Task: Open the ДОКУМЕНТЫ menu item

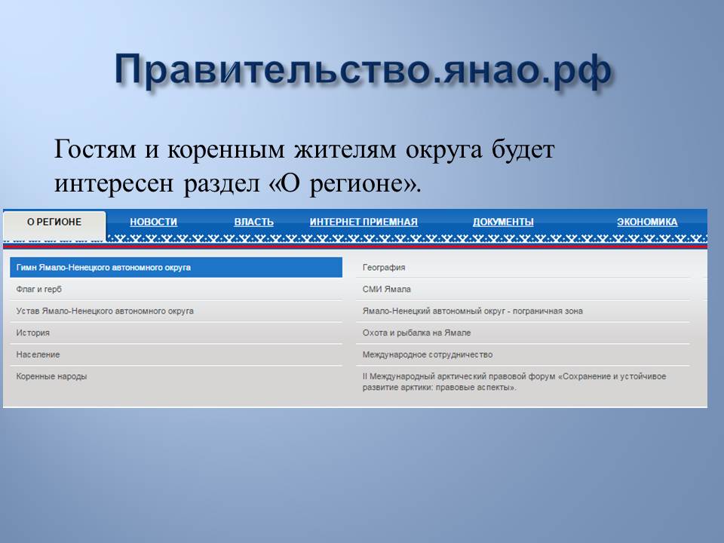Action: pos(503,222)
